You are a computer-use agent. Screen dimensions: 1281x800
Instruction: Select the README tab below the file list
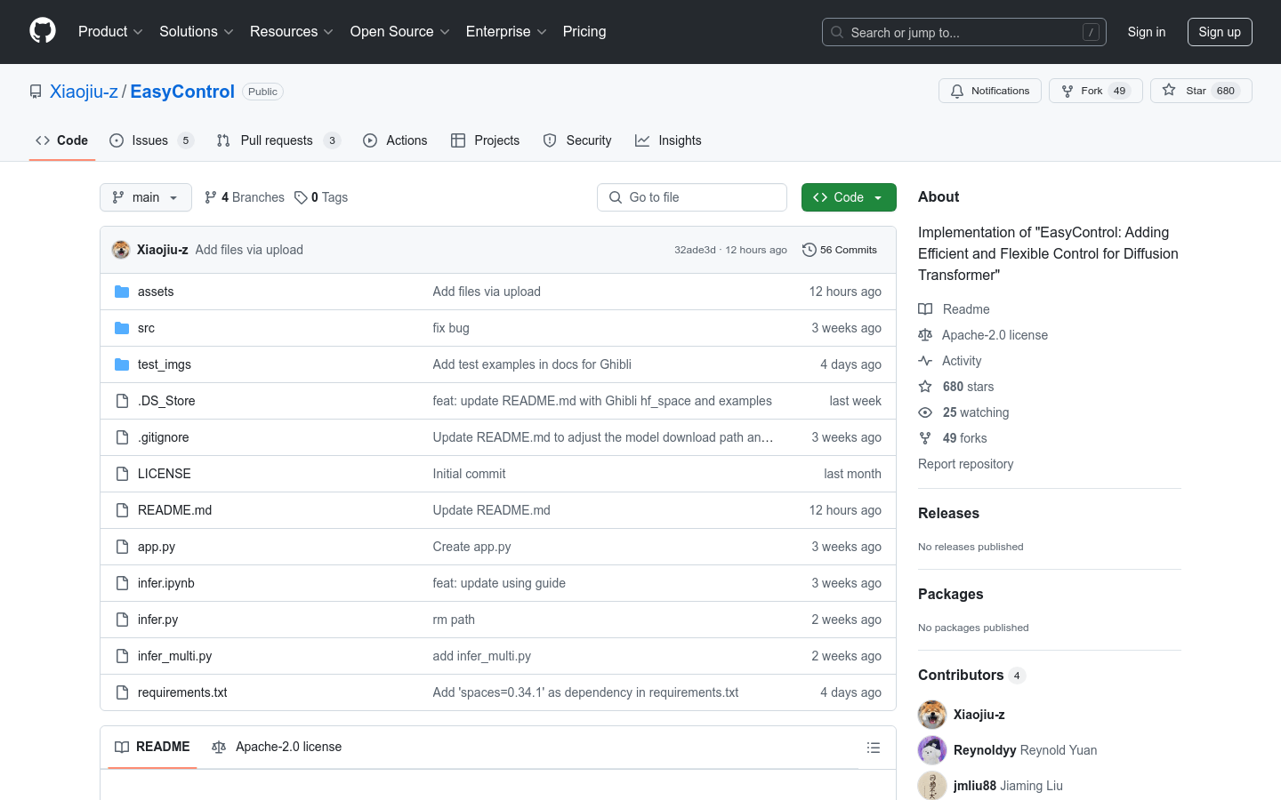(152, 747)
